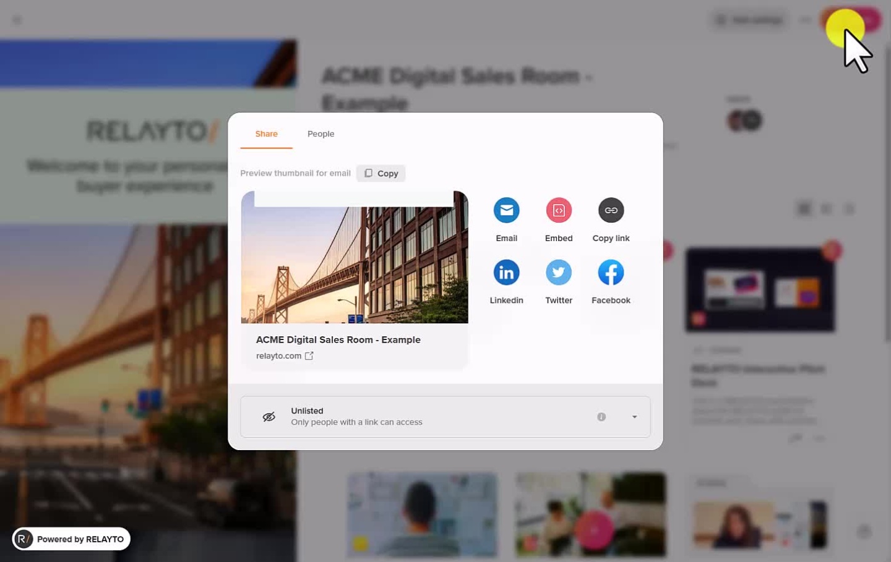Open the hamburger menu at top left
Image resolution: width=891 pixels, height=562 pixels.
[x=17, y=20]
